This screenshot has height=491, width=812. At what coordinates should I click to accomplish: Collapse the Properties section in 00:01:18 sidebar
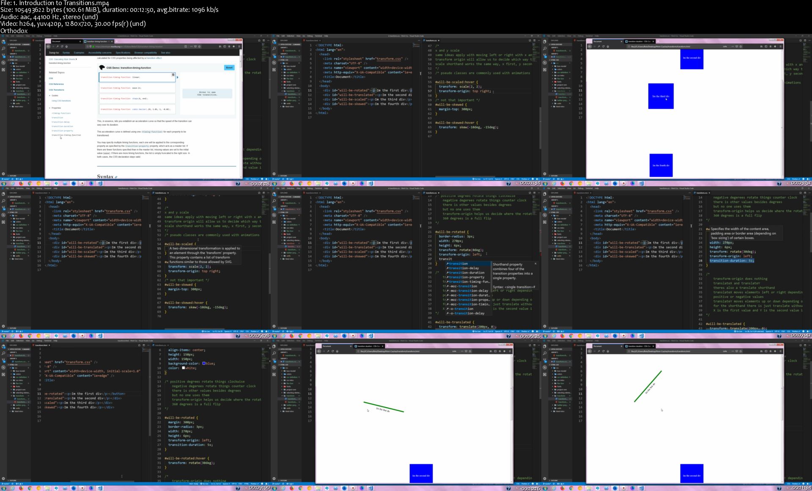50,108
